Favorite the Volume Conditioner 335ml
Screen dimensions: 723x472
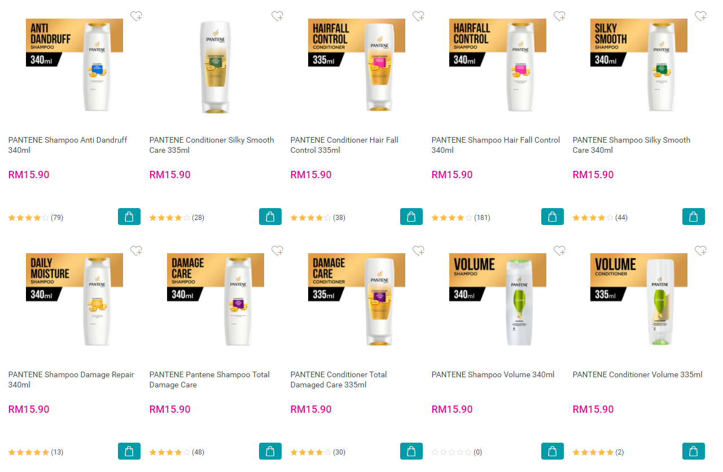pyautogui.click(x=700, y=250)
